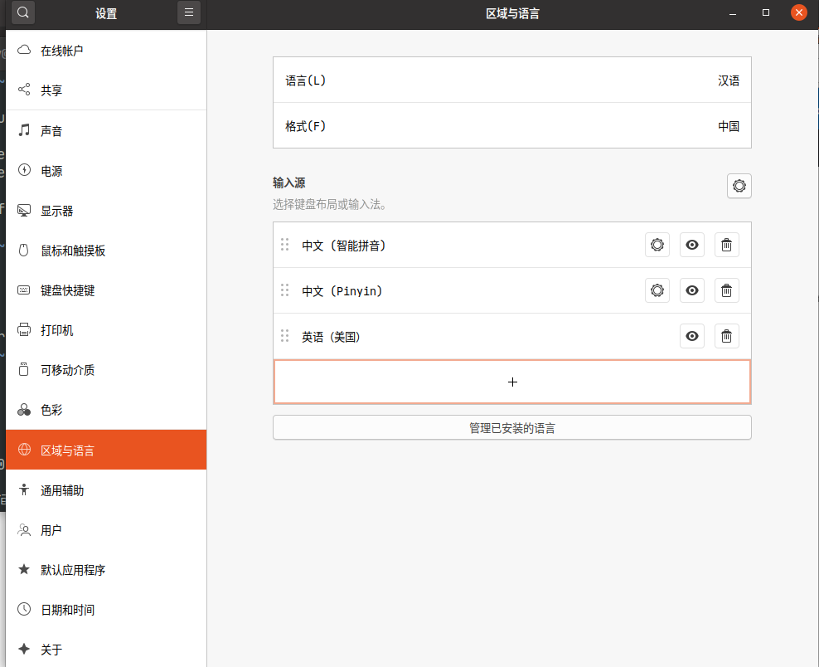The height and width of the screenshot is (667, 819).
Task: Click the printer icon beside 打印机
Action: pyautogui.click(x=24, y=329)
